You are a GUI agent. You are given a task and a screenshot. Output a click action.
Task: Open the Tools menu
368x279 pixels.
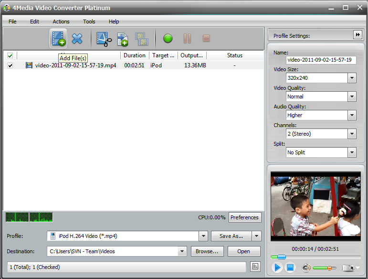tap(89, 21)
